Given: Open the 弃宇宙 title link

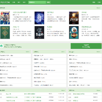Looking at the screenshot, I should [84, 12].
